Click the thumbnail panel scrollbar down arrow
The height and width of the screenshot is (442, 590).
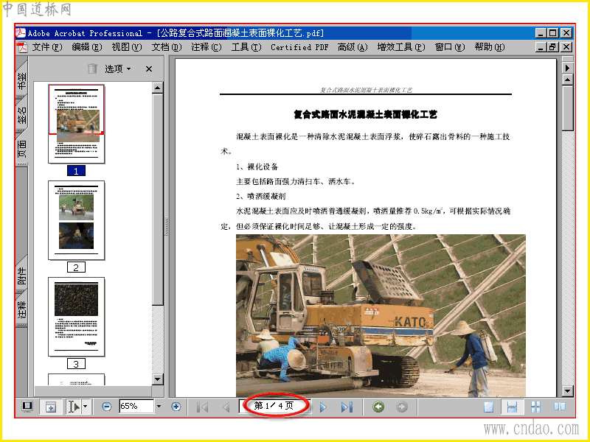pos(158,379)
